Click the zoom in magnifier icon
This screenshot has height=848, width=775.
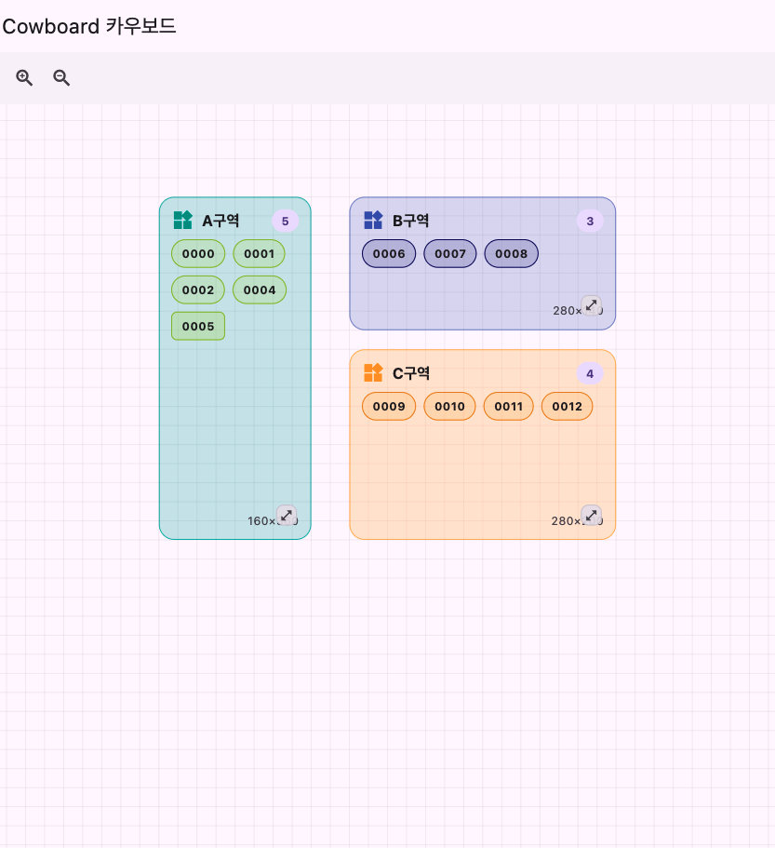click(x=24, y=78)
